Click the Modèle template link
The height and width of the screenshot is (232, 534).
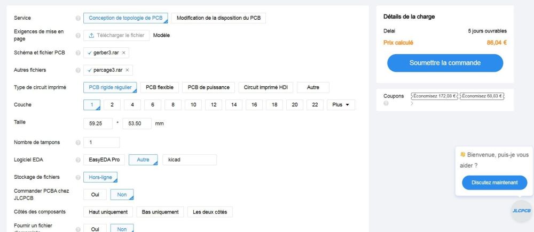[162, 36]
